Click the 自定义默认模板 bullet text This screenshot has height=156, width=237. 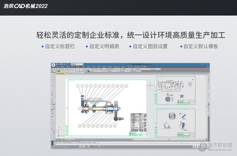(201, 46)
